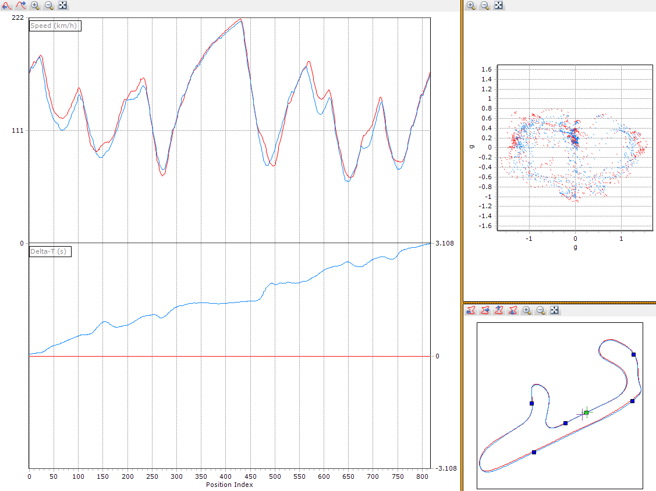The width and height of the screenshot is (656, 491).
Task: Click the orange vertical panel splitter
Action: (462, 245)
